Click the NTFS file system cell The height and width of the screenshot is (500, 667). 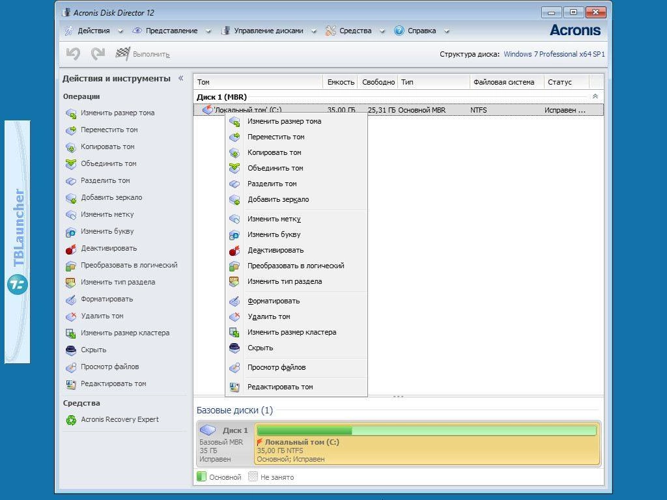pyautogui.click(x=479, y=110)
